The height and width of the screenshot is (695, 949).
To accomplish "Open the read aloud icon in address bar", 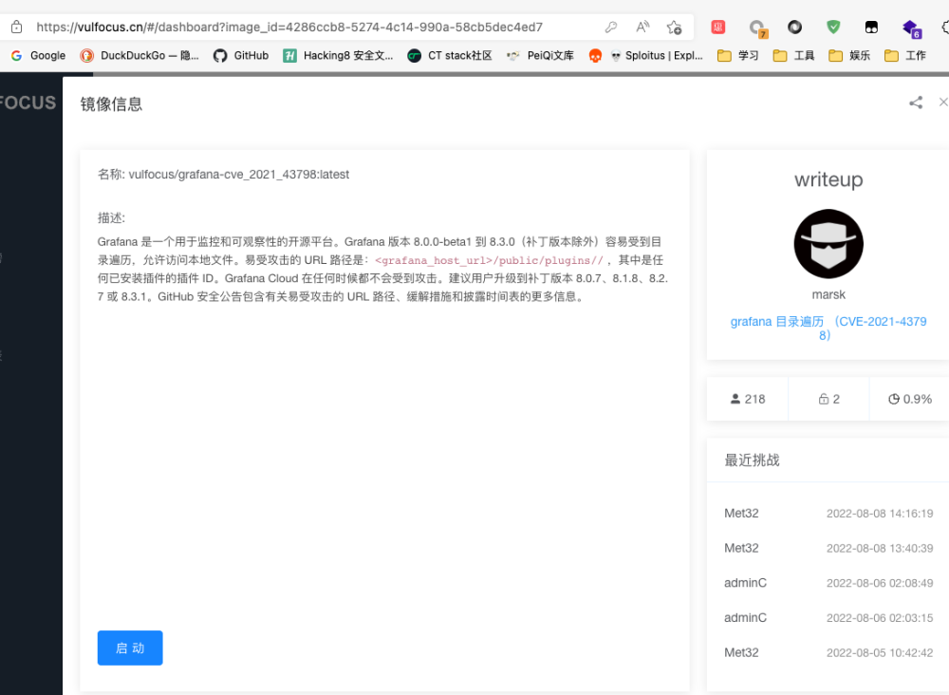I will [642, 27].
